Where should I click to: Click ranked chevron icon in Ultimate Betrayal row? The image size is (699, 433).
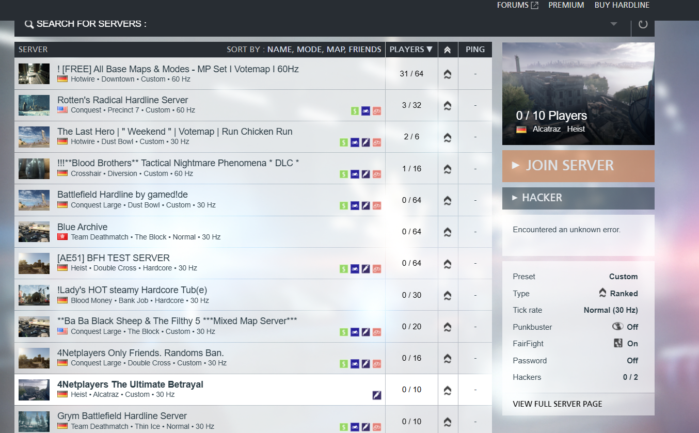[x=448, y=390]
